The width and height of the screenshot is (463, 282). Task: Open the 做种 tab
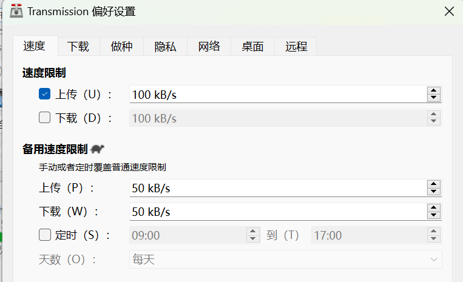tap(121, 46)
